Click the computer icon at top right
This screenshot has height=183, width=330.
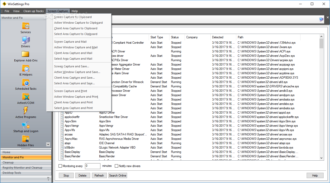tap(321, 19)
